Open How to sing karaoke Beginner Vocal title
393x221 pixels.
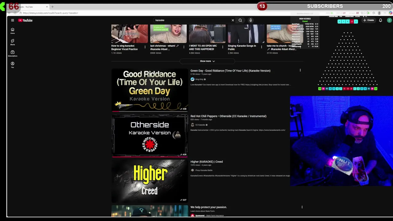click(x=125, y=47)
